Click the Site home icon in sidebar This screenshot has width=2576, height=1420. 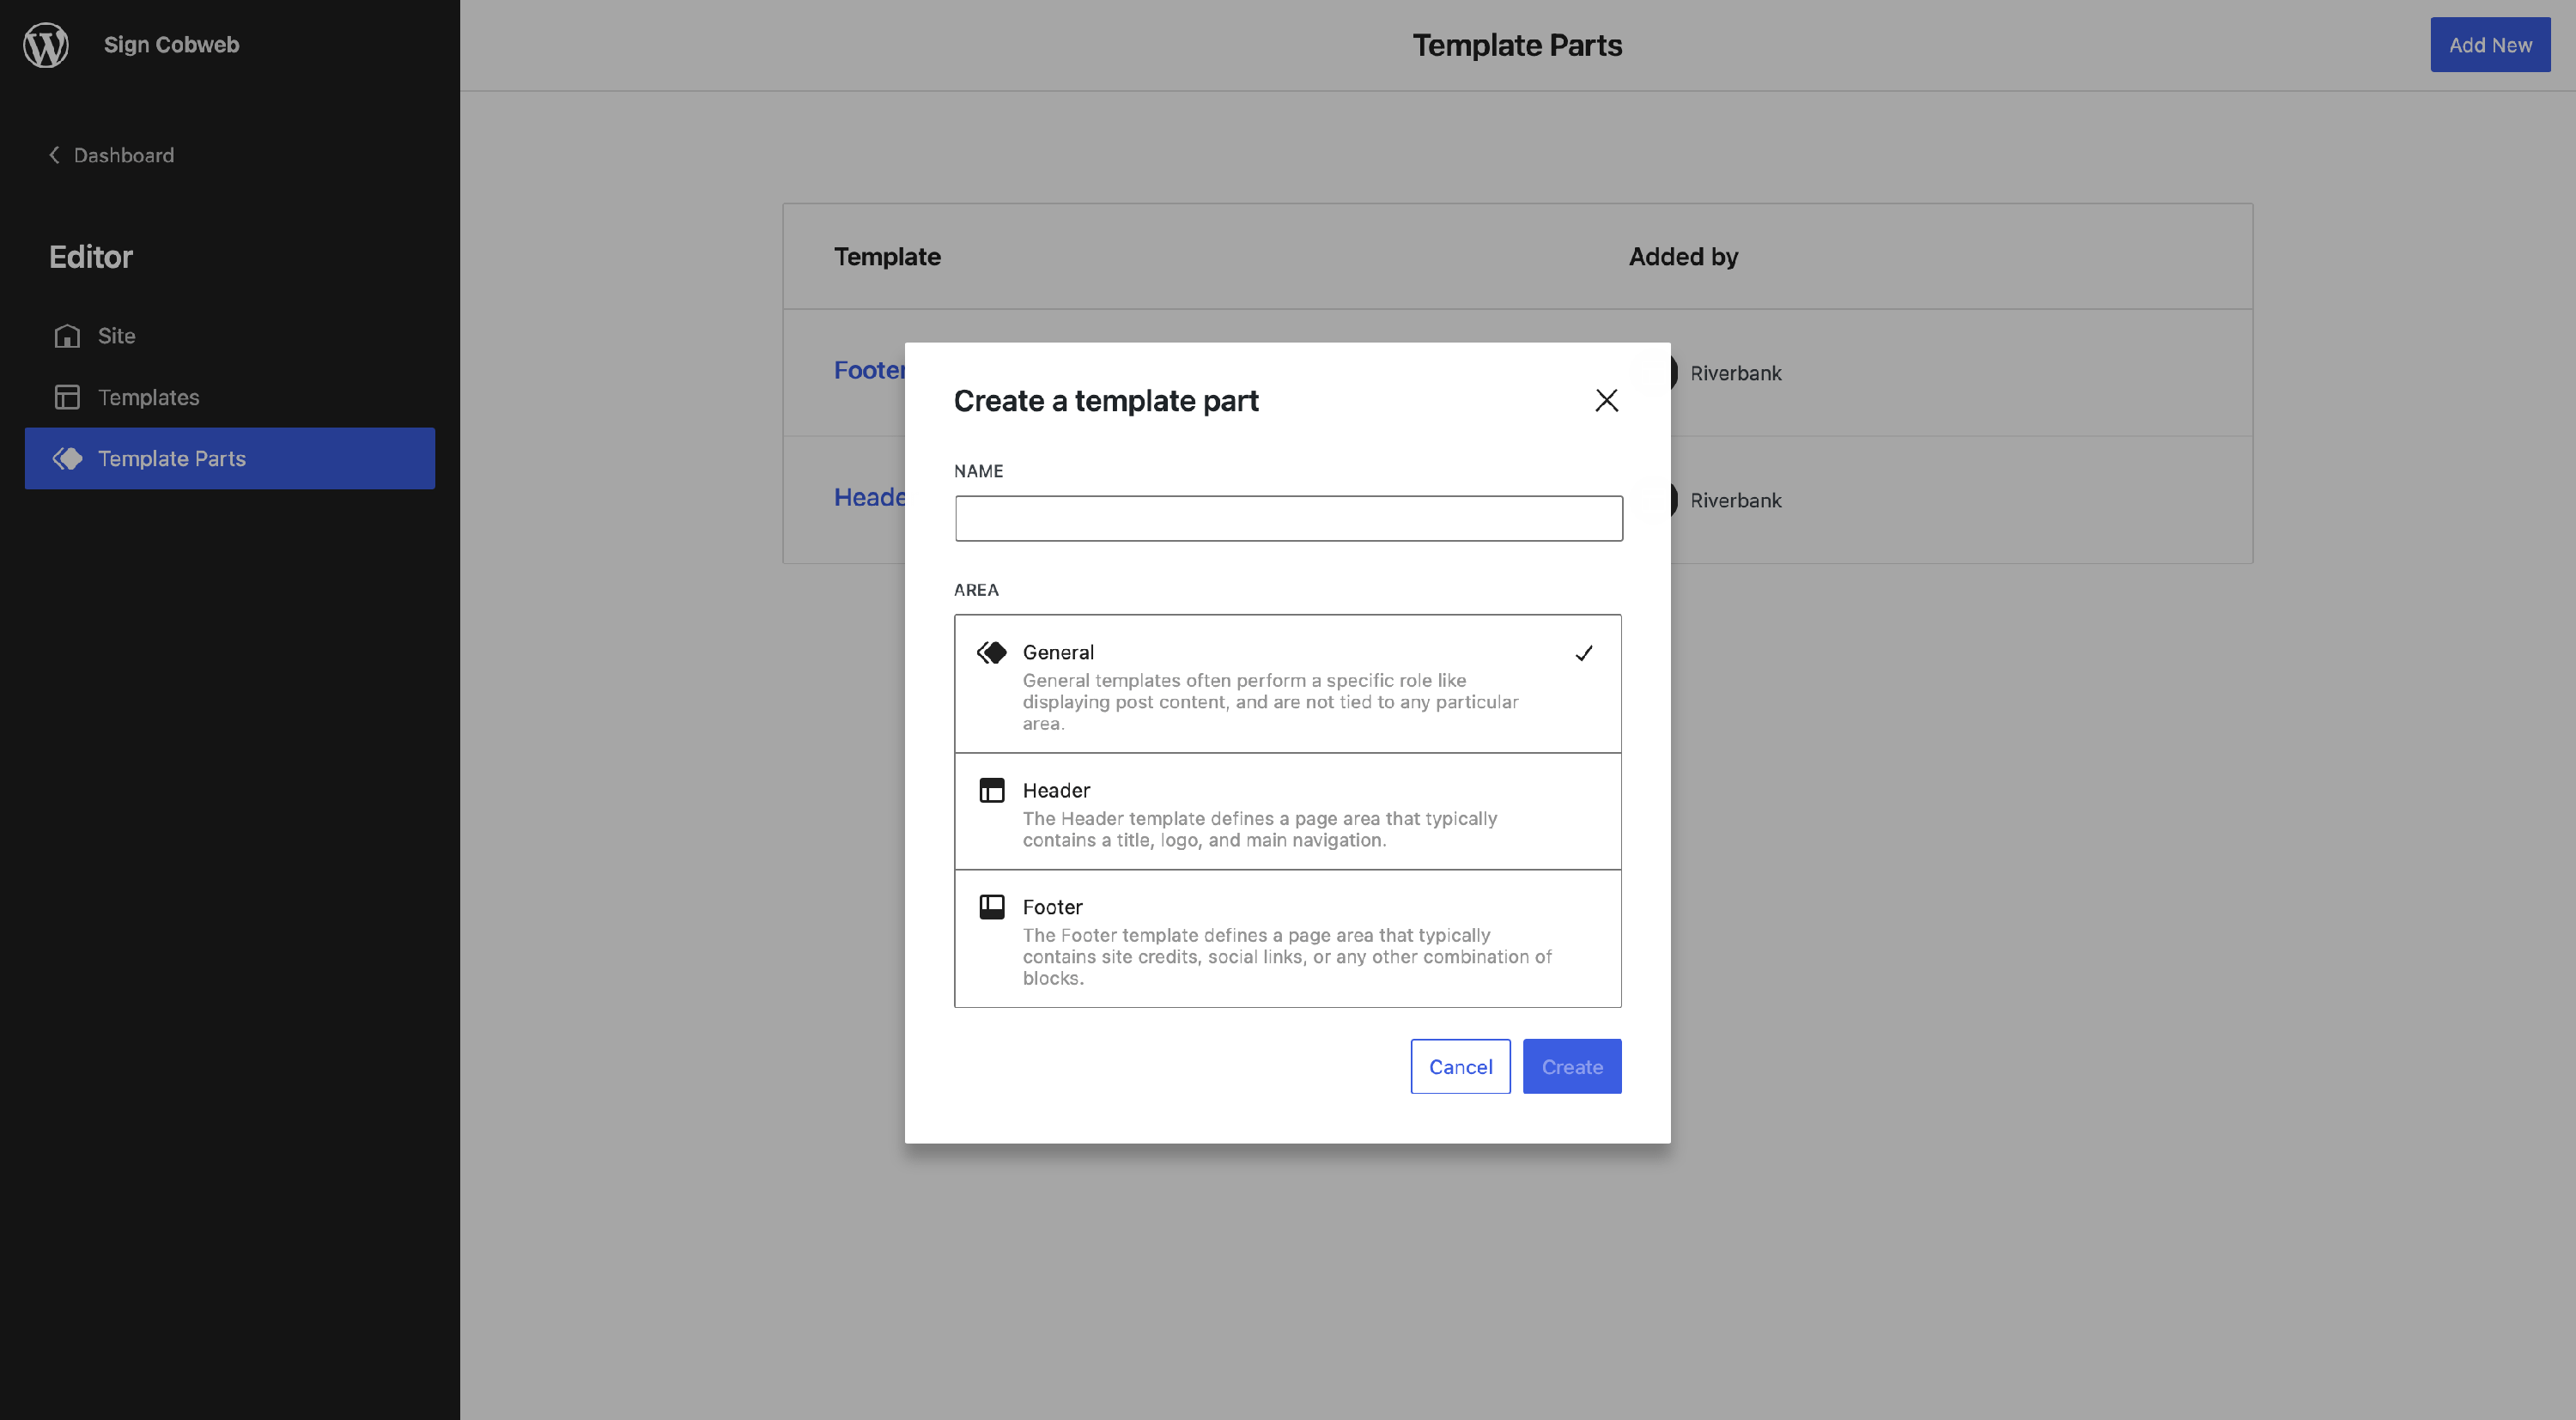click(x=67, y=336)
